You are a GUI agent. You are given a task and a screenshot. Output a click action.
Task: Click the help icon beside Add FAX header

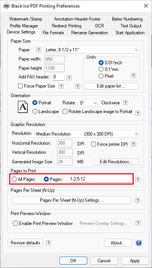pyautogui.click(x=69, y=78)
